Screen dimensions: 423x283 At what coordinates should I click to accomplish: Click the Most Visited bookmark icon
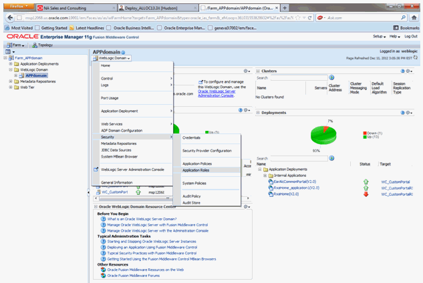point(7,28)
